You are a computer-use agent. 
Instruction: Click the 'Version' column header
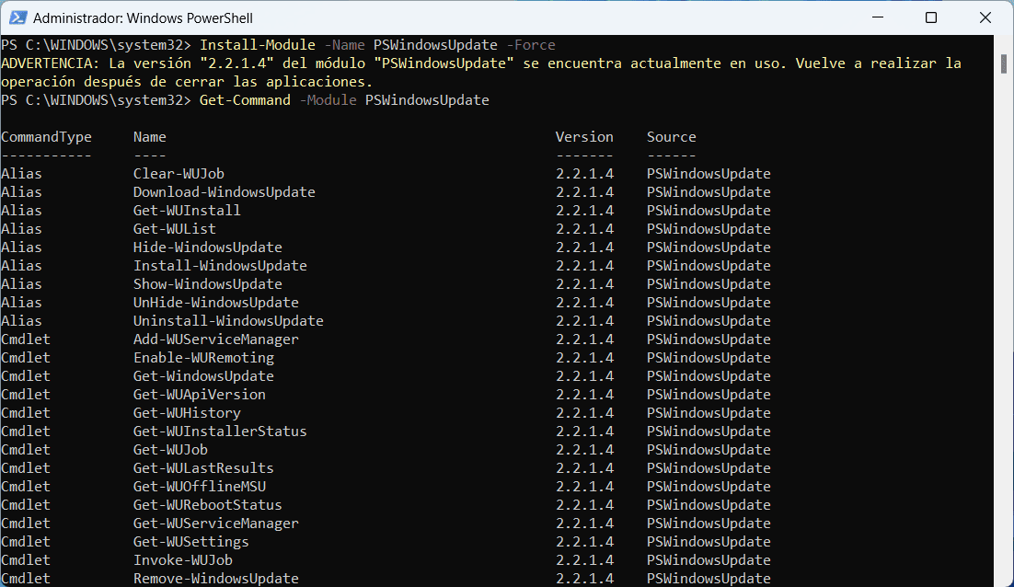(x=584, y=137)
